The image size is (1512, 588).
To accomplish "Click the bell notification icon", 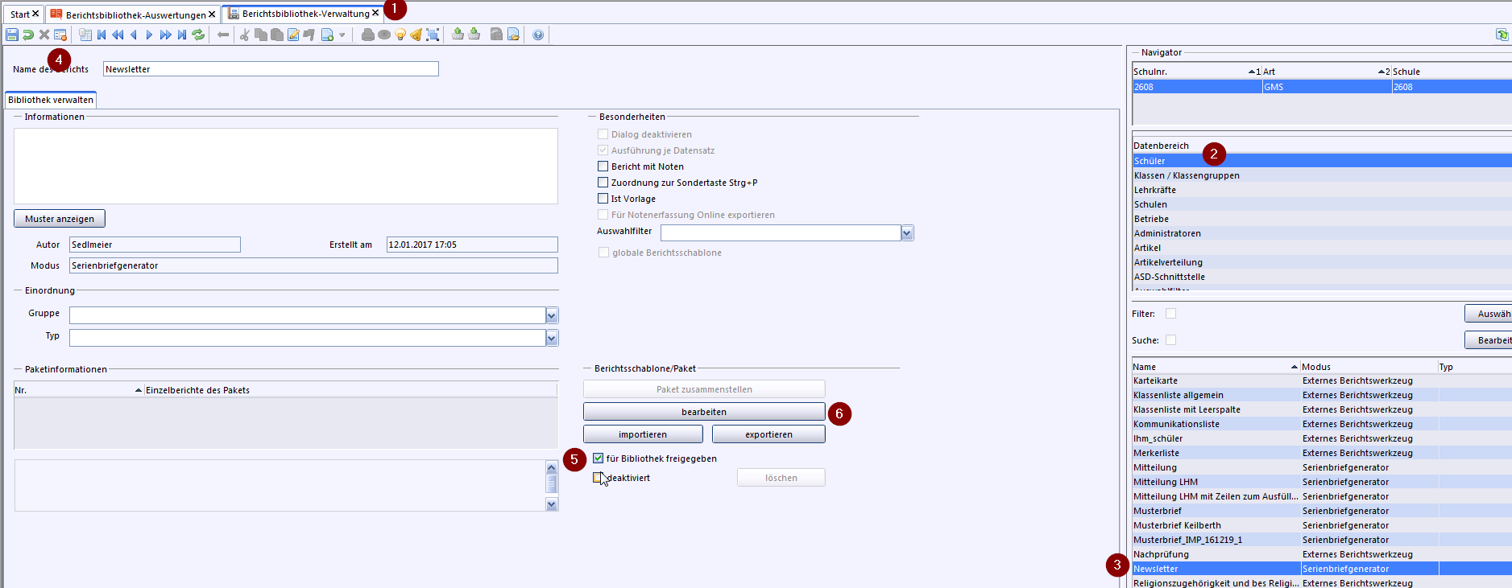I will pyautogui.click(x=416, y=35).
